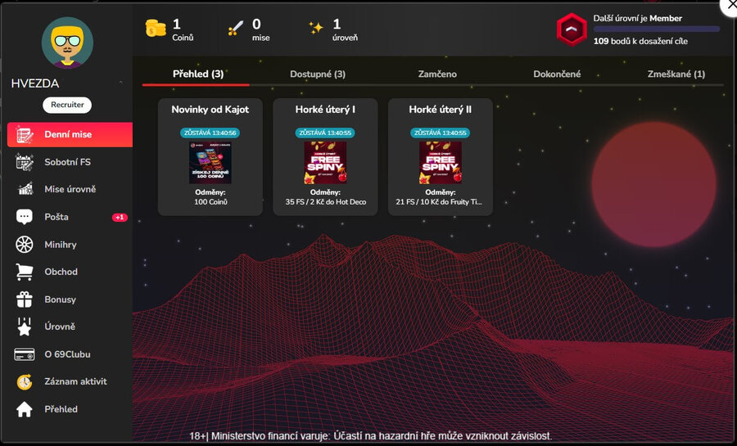The image size is (737, 446).
Task: Click the úroveň counter label
Action: (345, 38)
